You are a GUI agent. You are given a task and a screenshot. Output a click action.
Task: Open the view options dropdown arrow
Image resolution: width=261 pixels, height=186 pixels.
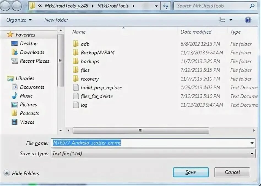[x=231, y=20]
